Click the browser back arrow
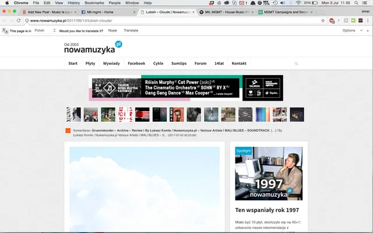This screenshot has height=233, width=373. (4, 21)
